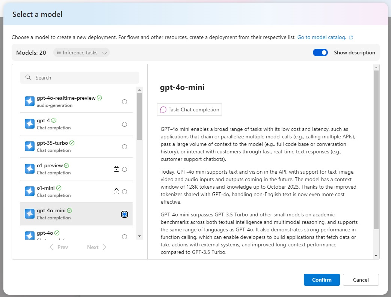Select the gpt-4 radio button
The image size is (391, 297).
(x=124, y=124)
